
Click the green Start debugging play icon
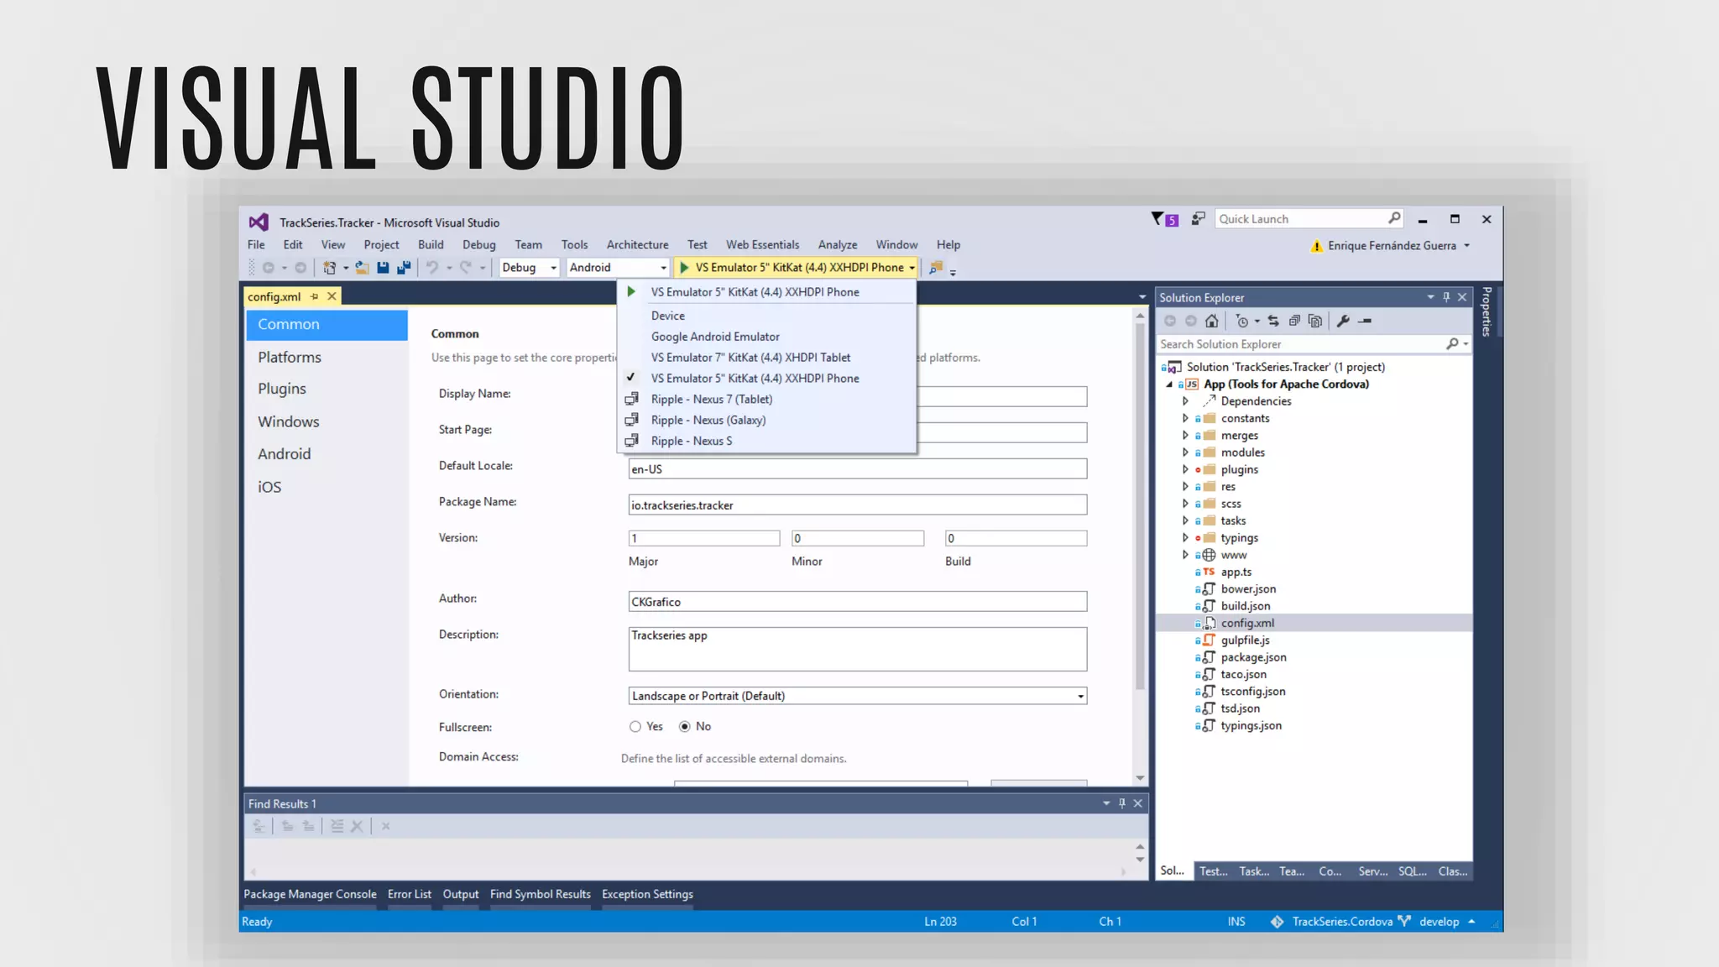pyautogui.click(x=684, y=268)
